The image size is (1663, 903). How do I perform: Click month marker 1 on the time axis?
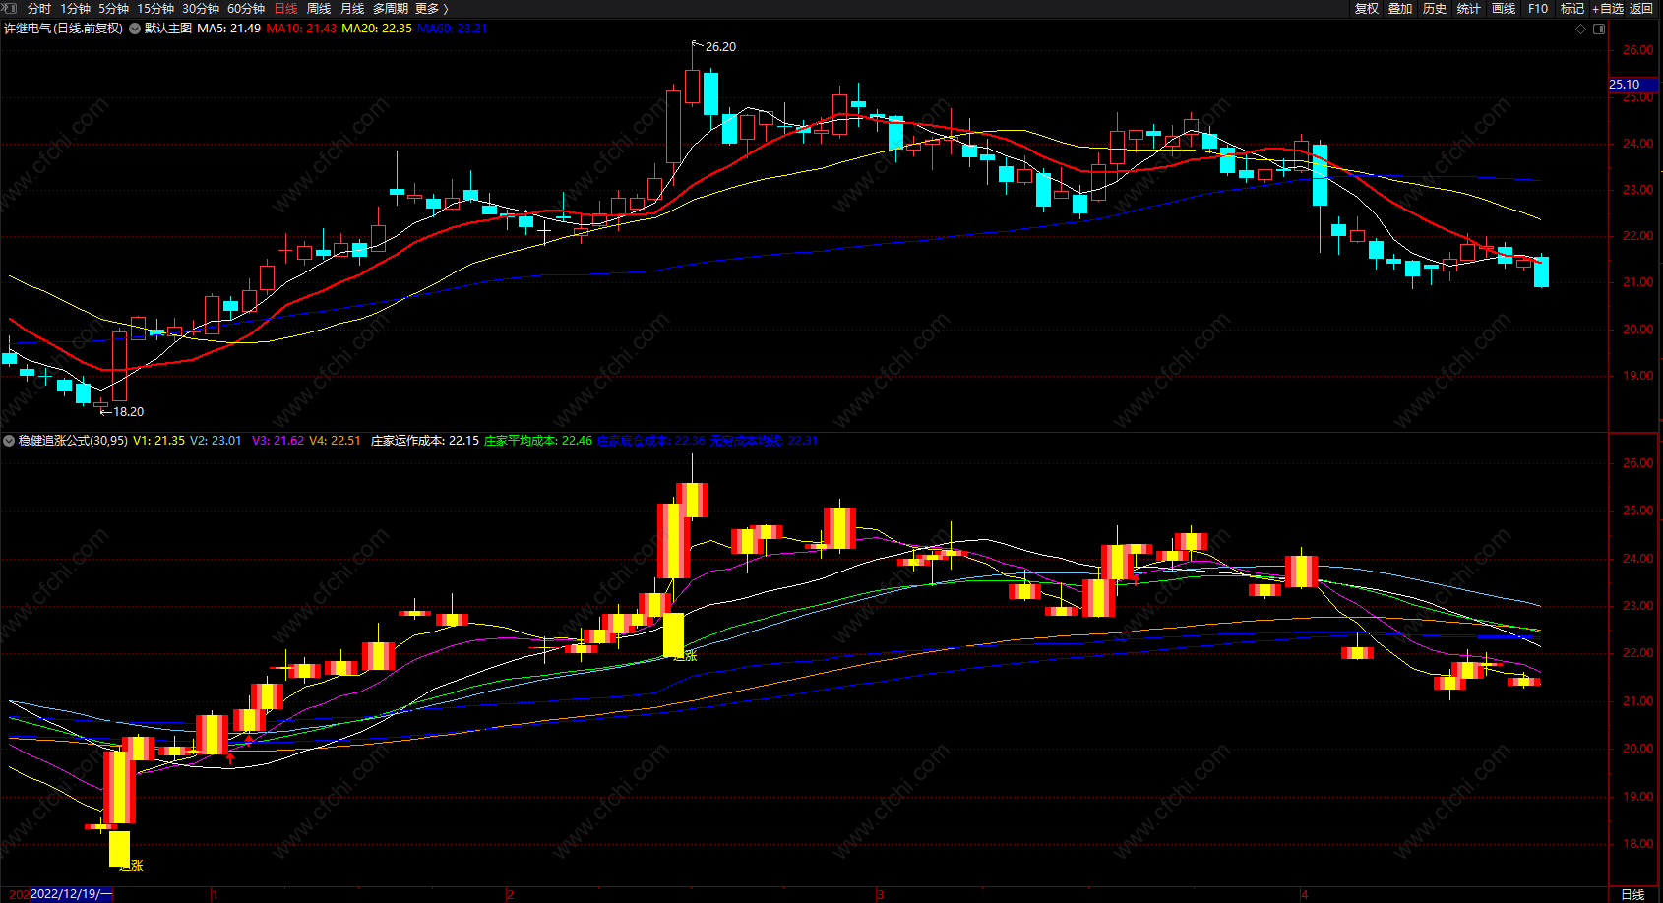pyautogui.click(x=214, y=895)
